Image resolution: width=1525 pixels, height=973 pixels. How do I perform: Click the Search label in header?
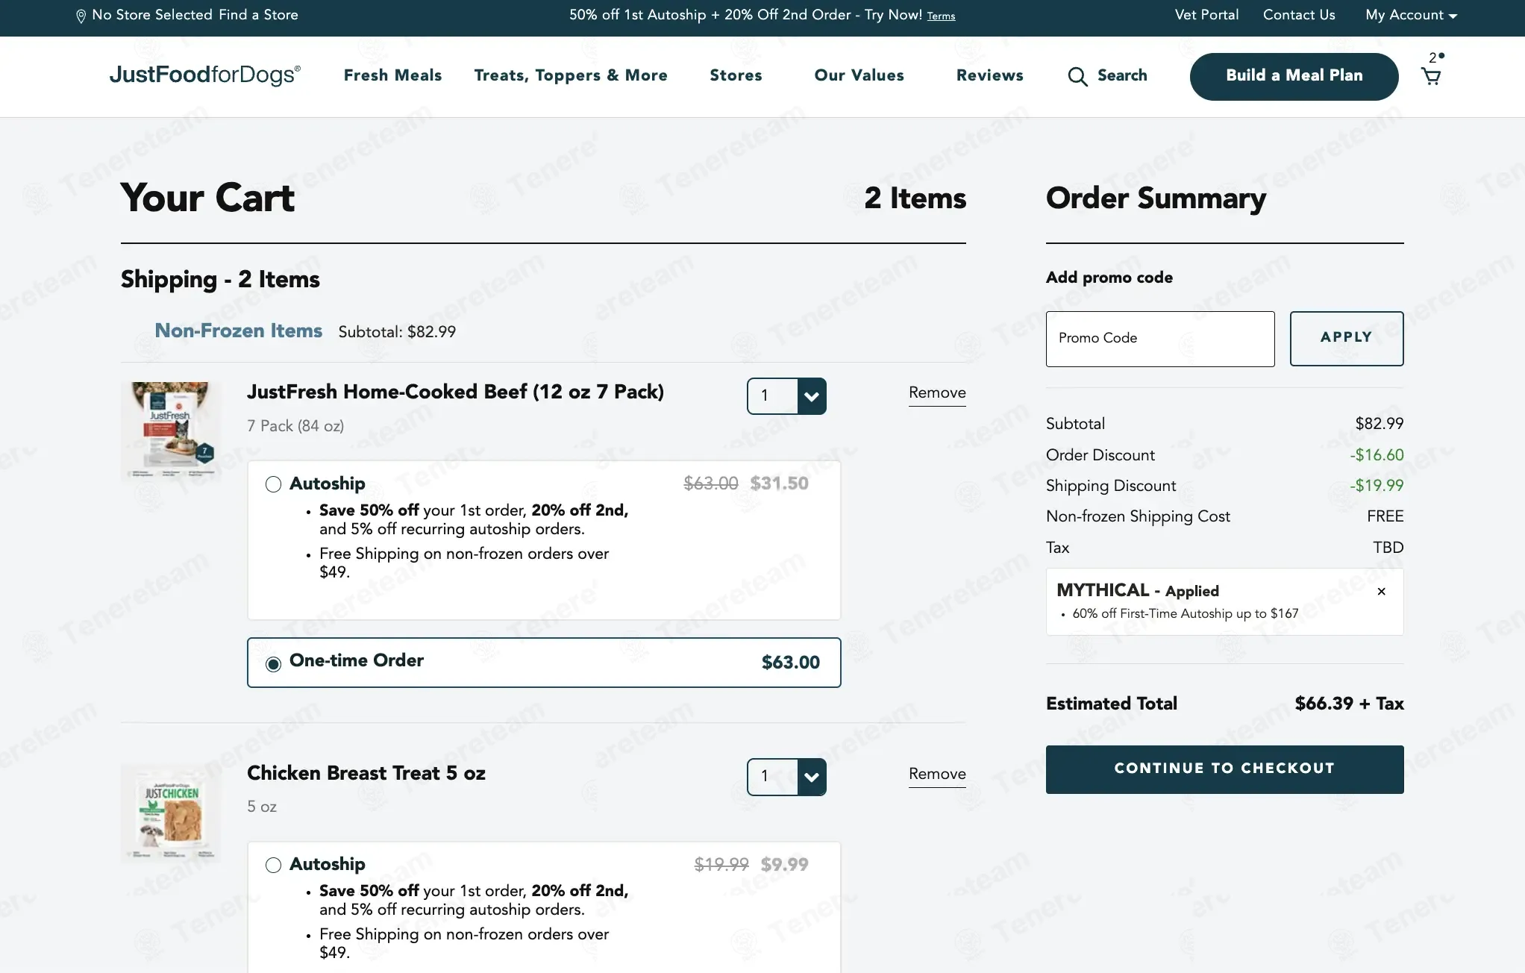(x=1122, y=75)
